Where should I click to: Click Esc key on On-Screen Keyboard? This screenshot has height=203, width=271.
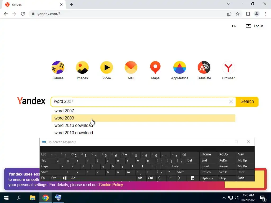(45, 154)
